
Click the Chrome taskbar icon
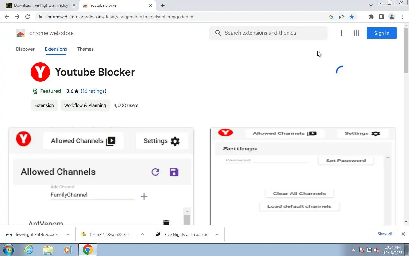(88, 250)
